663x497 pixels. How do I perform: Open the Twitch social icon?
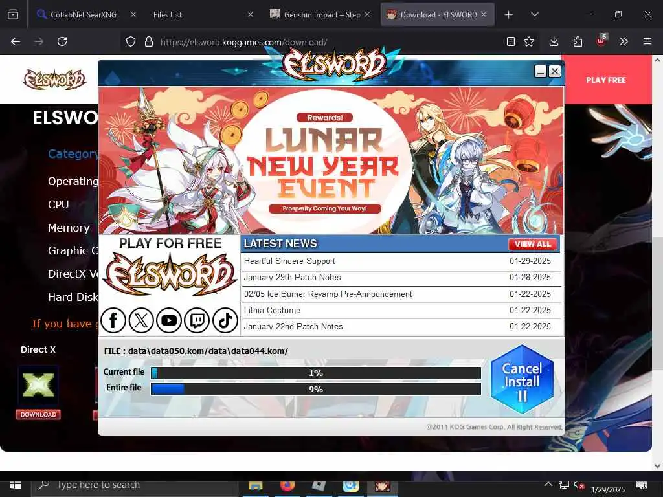tap(197, 320)
